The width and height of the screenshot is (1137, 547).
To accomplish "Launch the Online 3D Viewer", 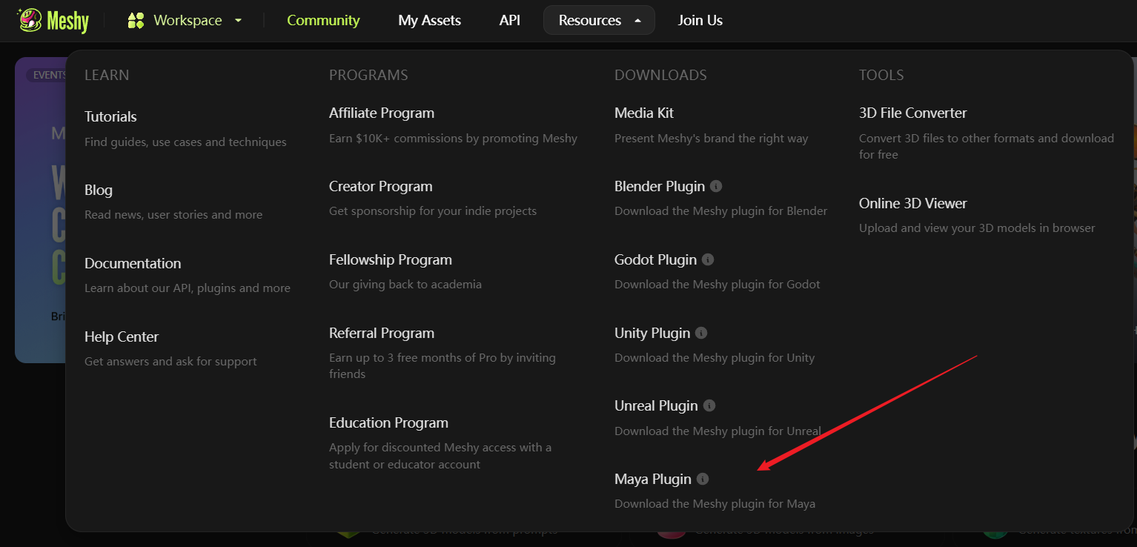I will click(912, 202).
